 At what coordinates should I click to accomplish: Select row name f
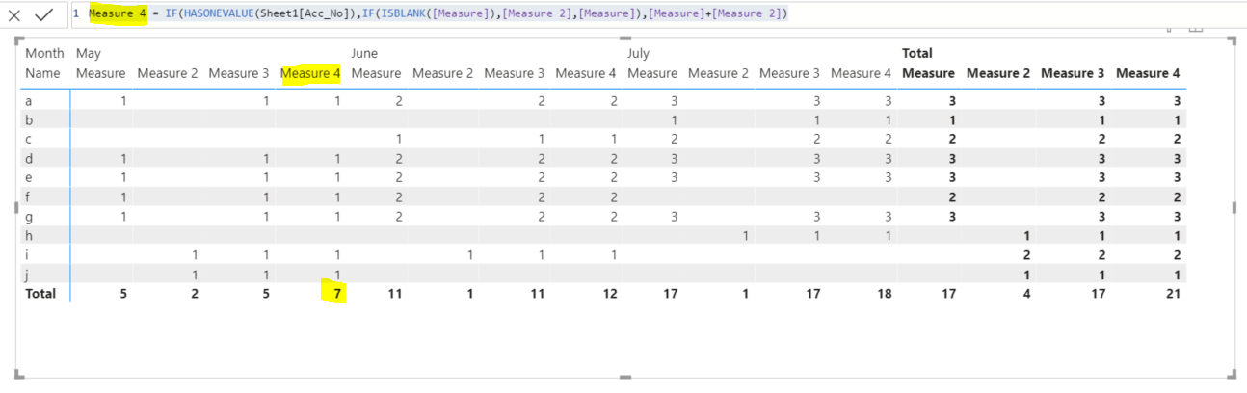click(x=28, y=196)
